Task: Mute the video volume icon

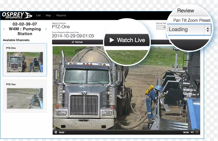Action: [192, 132]
